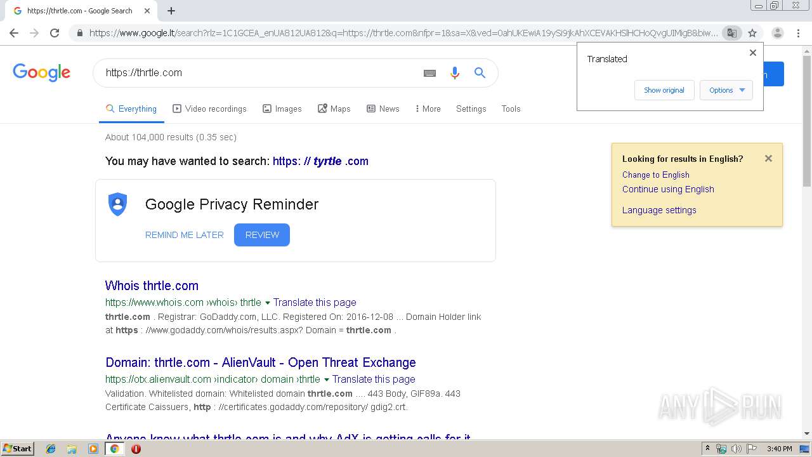812x457 pixels.
Task: Click the red Opera icon in the taskbar
Action: [x=136, y=449]
